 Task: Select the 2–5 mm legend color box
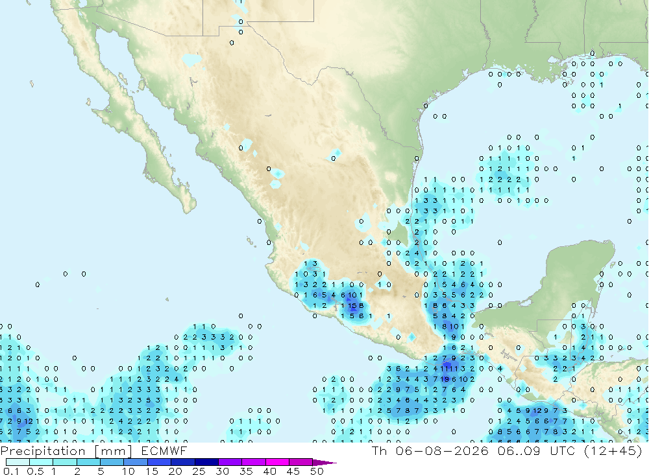click(88, 462)
